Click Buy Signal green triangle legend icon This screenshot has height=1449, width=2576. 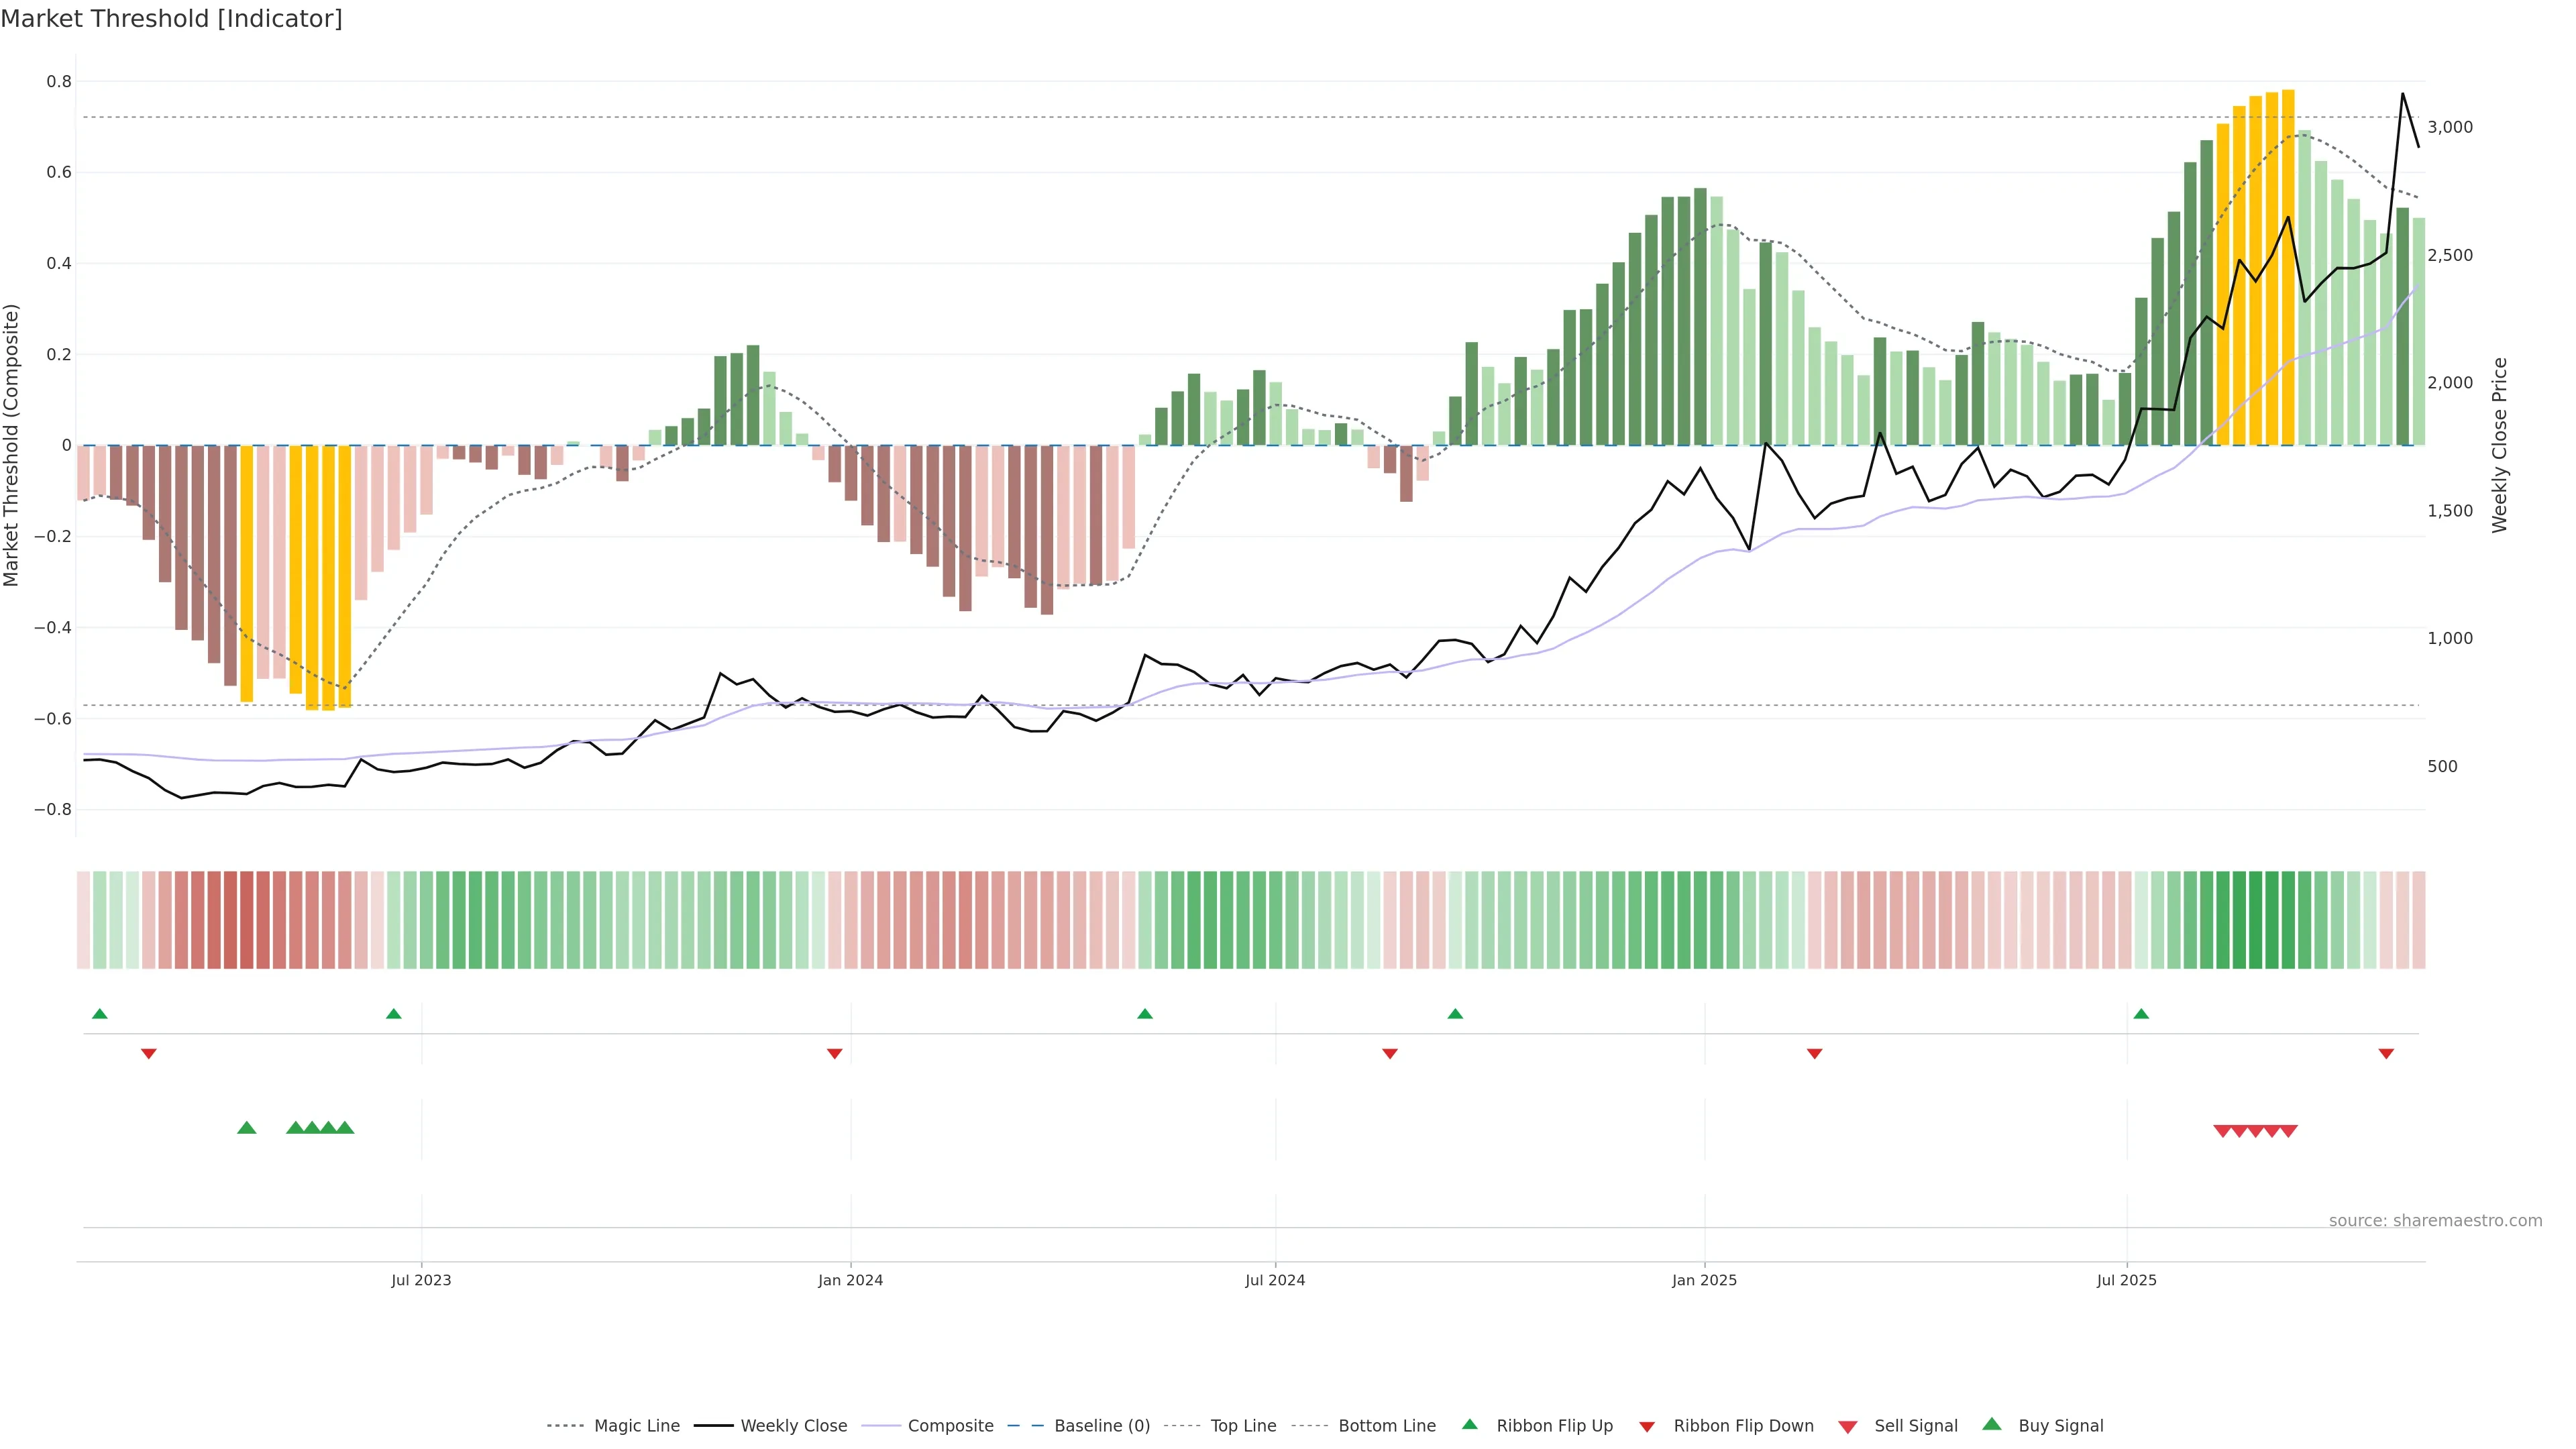[1992, 1424]
